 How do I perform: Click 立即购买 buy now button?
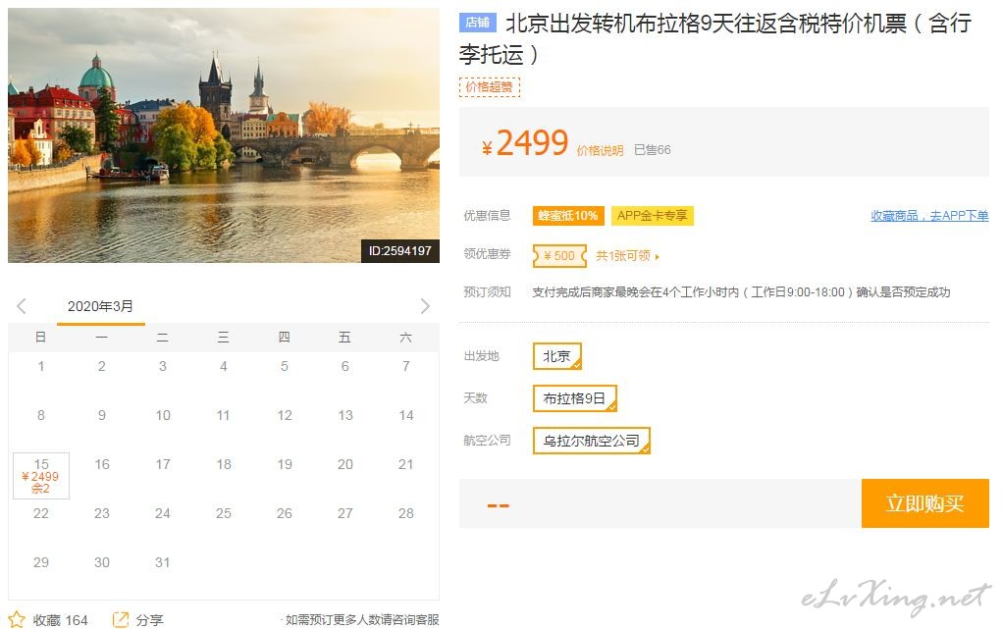(924, 503)
